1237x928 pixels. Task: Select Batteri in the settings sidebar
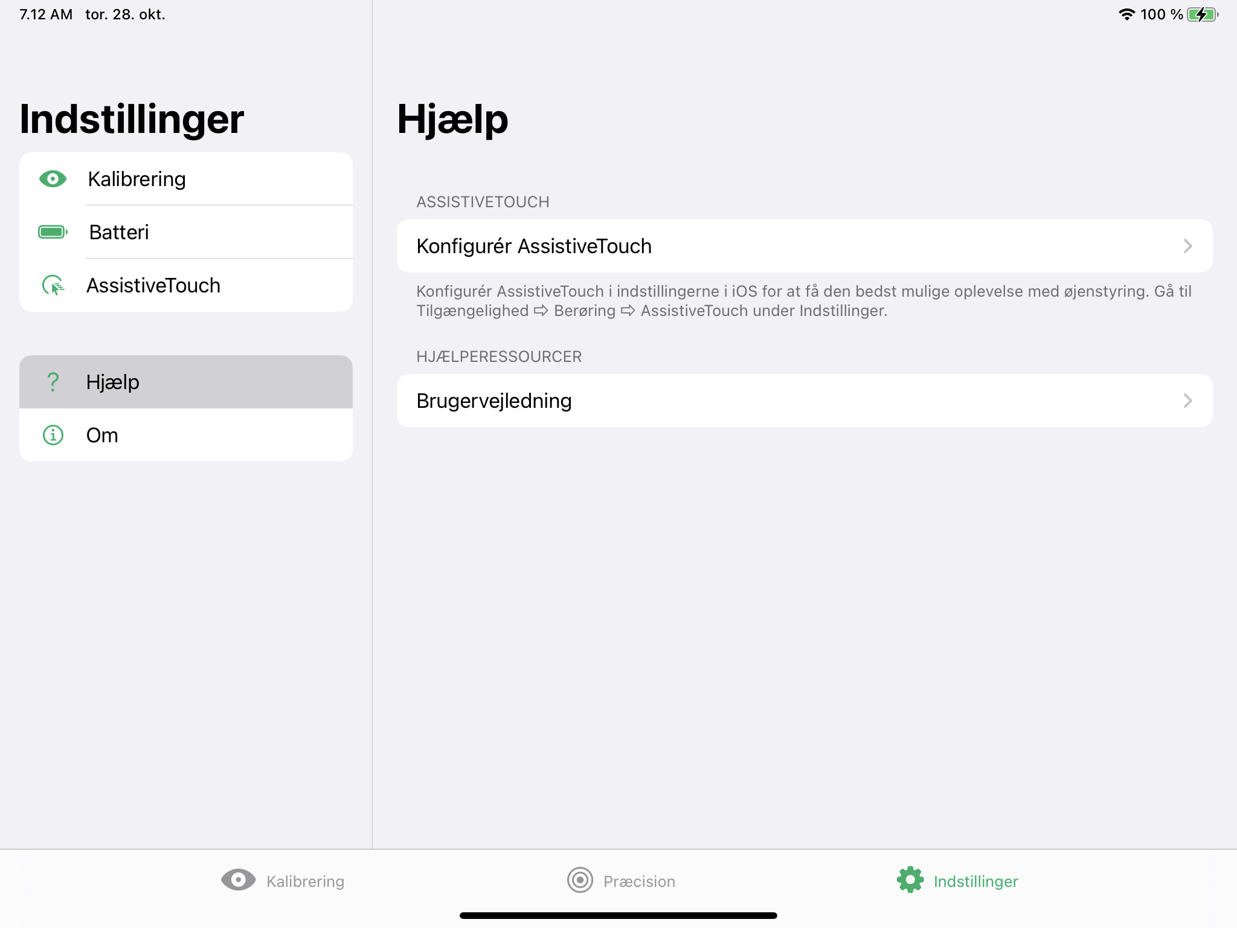119,232
